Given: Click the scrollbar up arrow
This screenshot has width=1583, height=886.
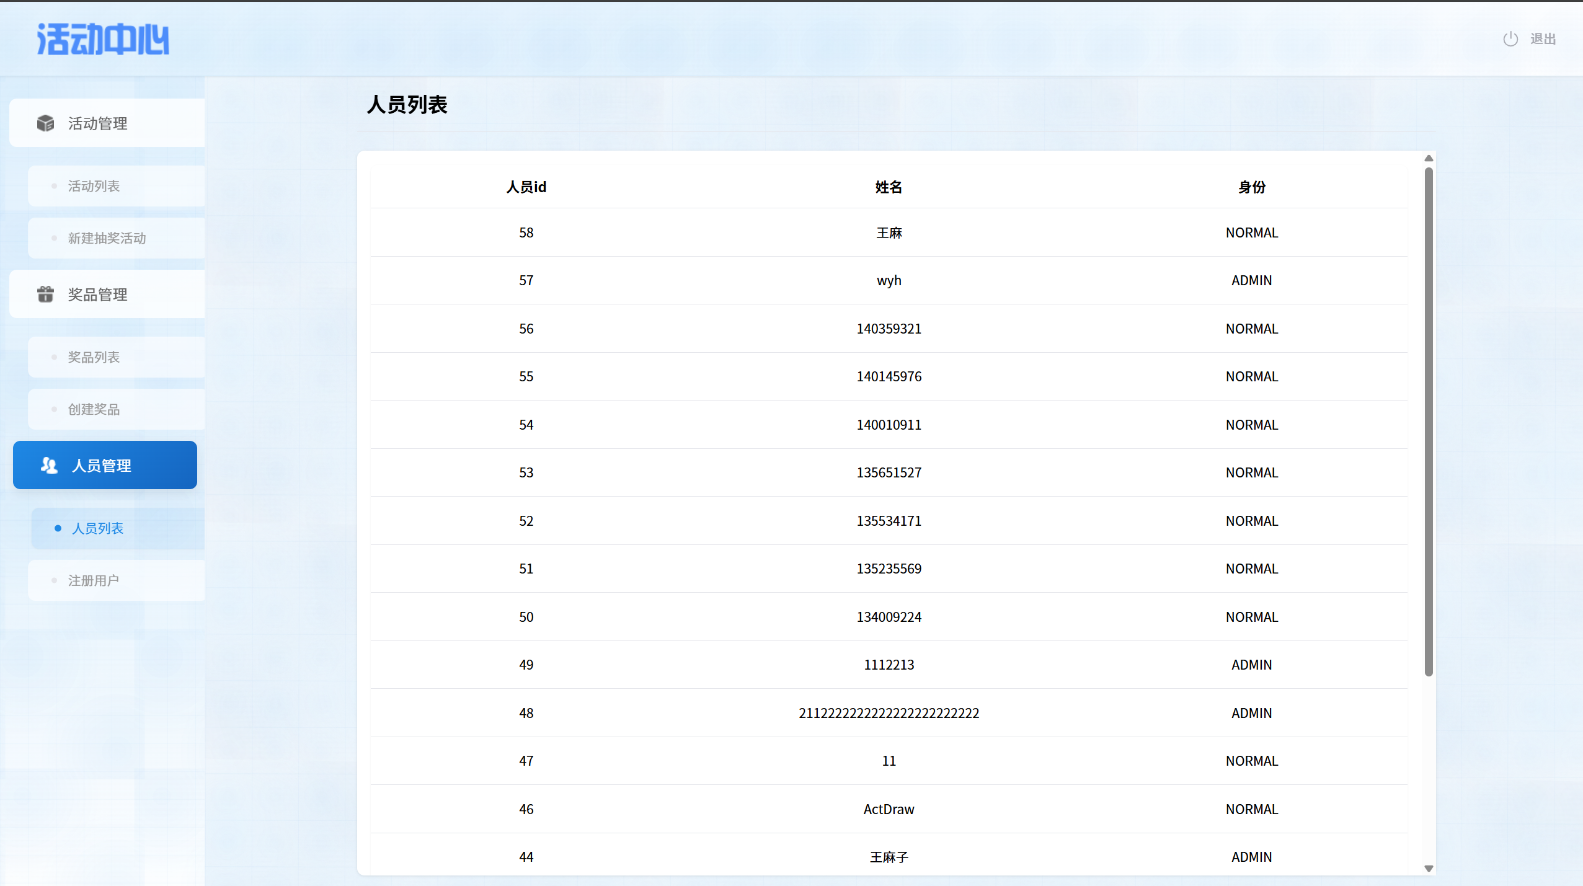Looking at the screenshot, I should click(x=1428, y=159).
